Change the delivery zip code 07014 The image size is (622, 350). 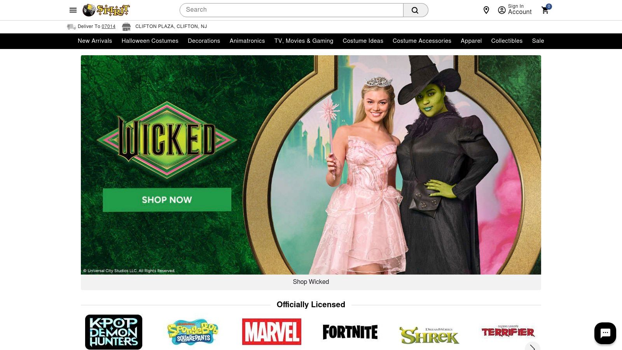(x=108, y=26)
